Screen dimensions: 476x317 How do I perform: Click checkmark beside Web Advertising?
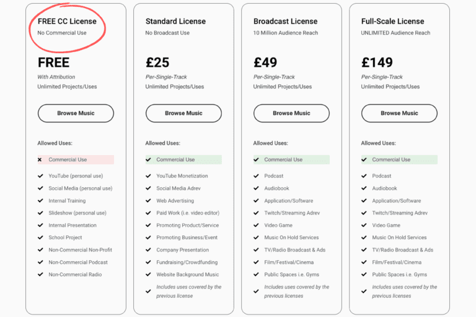coord(148,201)
